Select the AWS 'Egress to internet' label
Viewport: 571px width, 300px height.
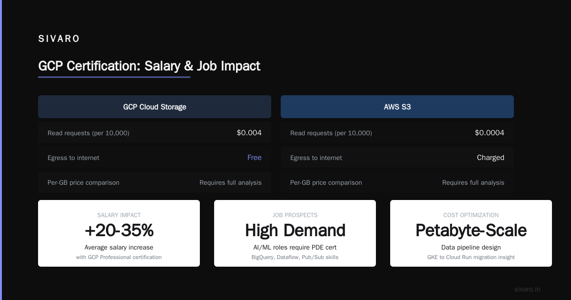pos(316,158)
